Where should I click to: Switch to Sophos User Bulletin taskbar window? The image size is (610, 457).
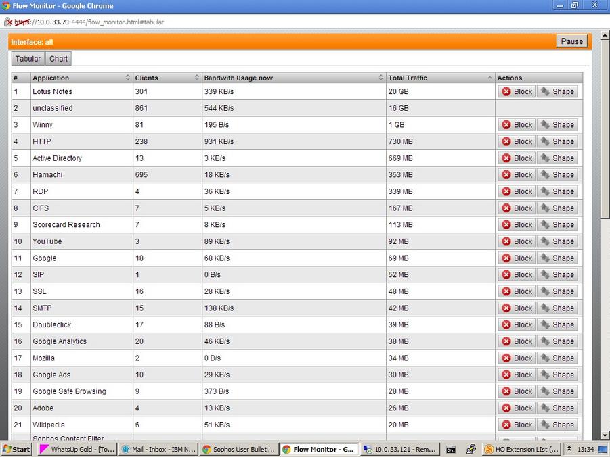[x=239, y=450]
